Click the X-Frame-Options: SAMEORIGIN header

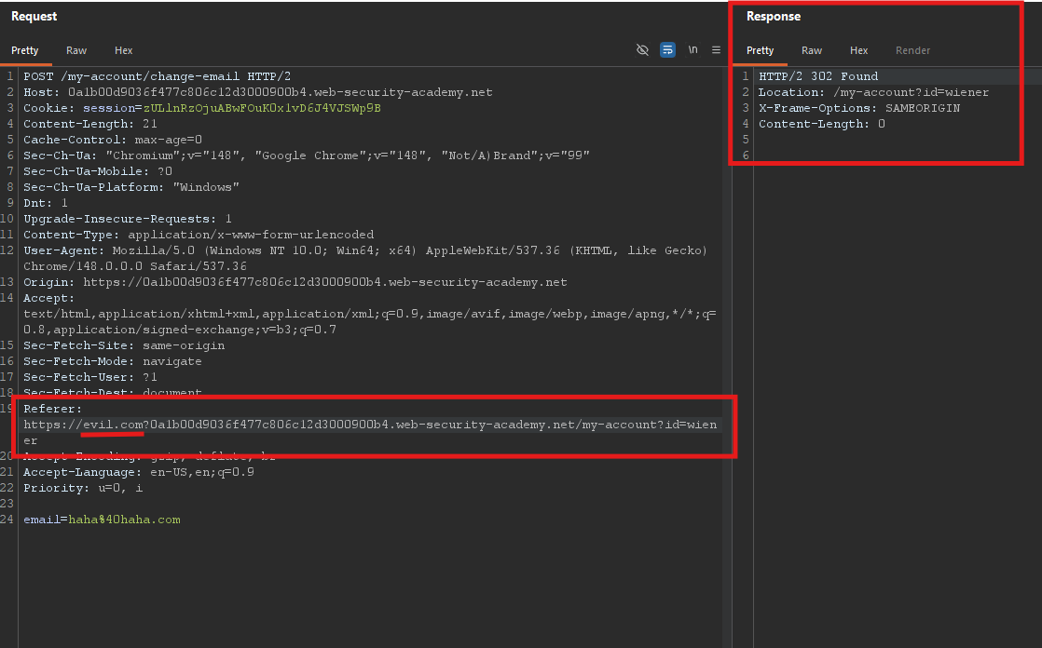coord(859,108)
